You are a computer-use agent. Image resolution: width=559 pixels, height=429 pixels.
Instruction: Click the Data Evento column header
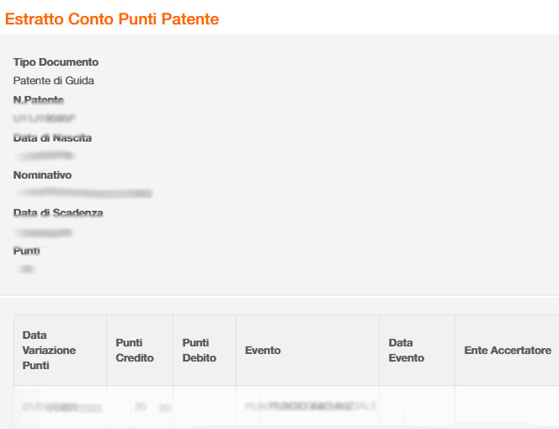click(x=407, y=351)
